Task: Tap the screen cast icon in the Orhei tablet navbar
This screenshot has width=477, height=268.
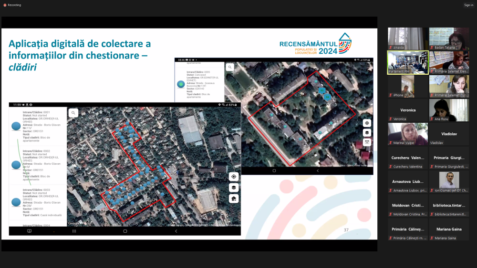Action: 29,231
